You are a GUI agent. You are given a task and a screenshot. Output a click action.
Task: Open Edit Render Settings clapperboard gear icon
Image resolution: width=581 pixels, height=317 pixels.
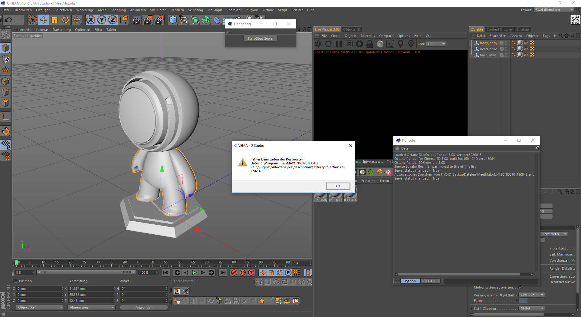point(159,20)
